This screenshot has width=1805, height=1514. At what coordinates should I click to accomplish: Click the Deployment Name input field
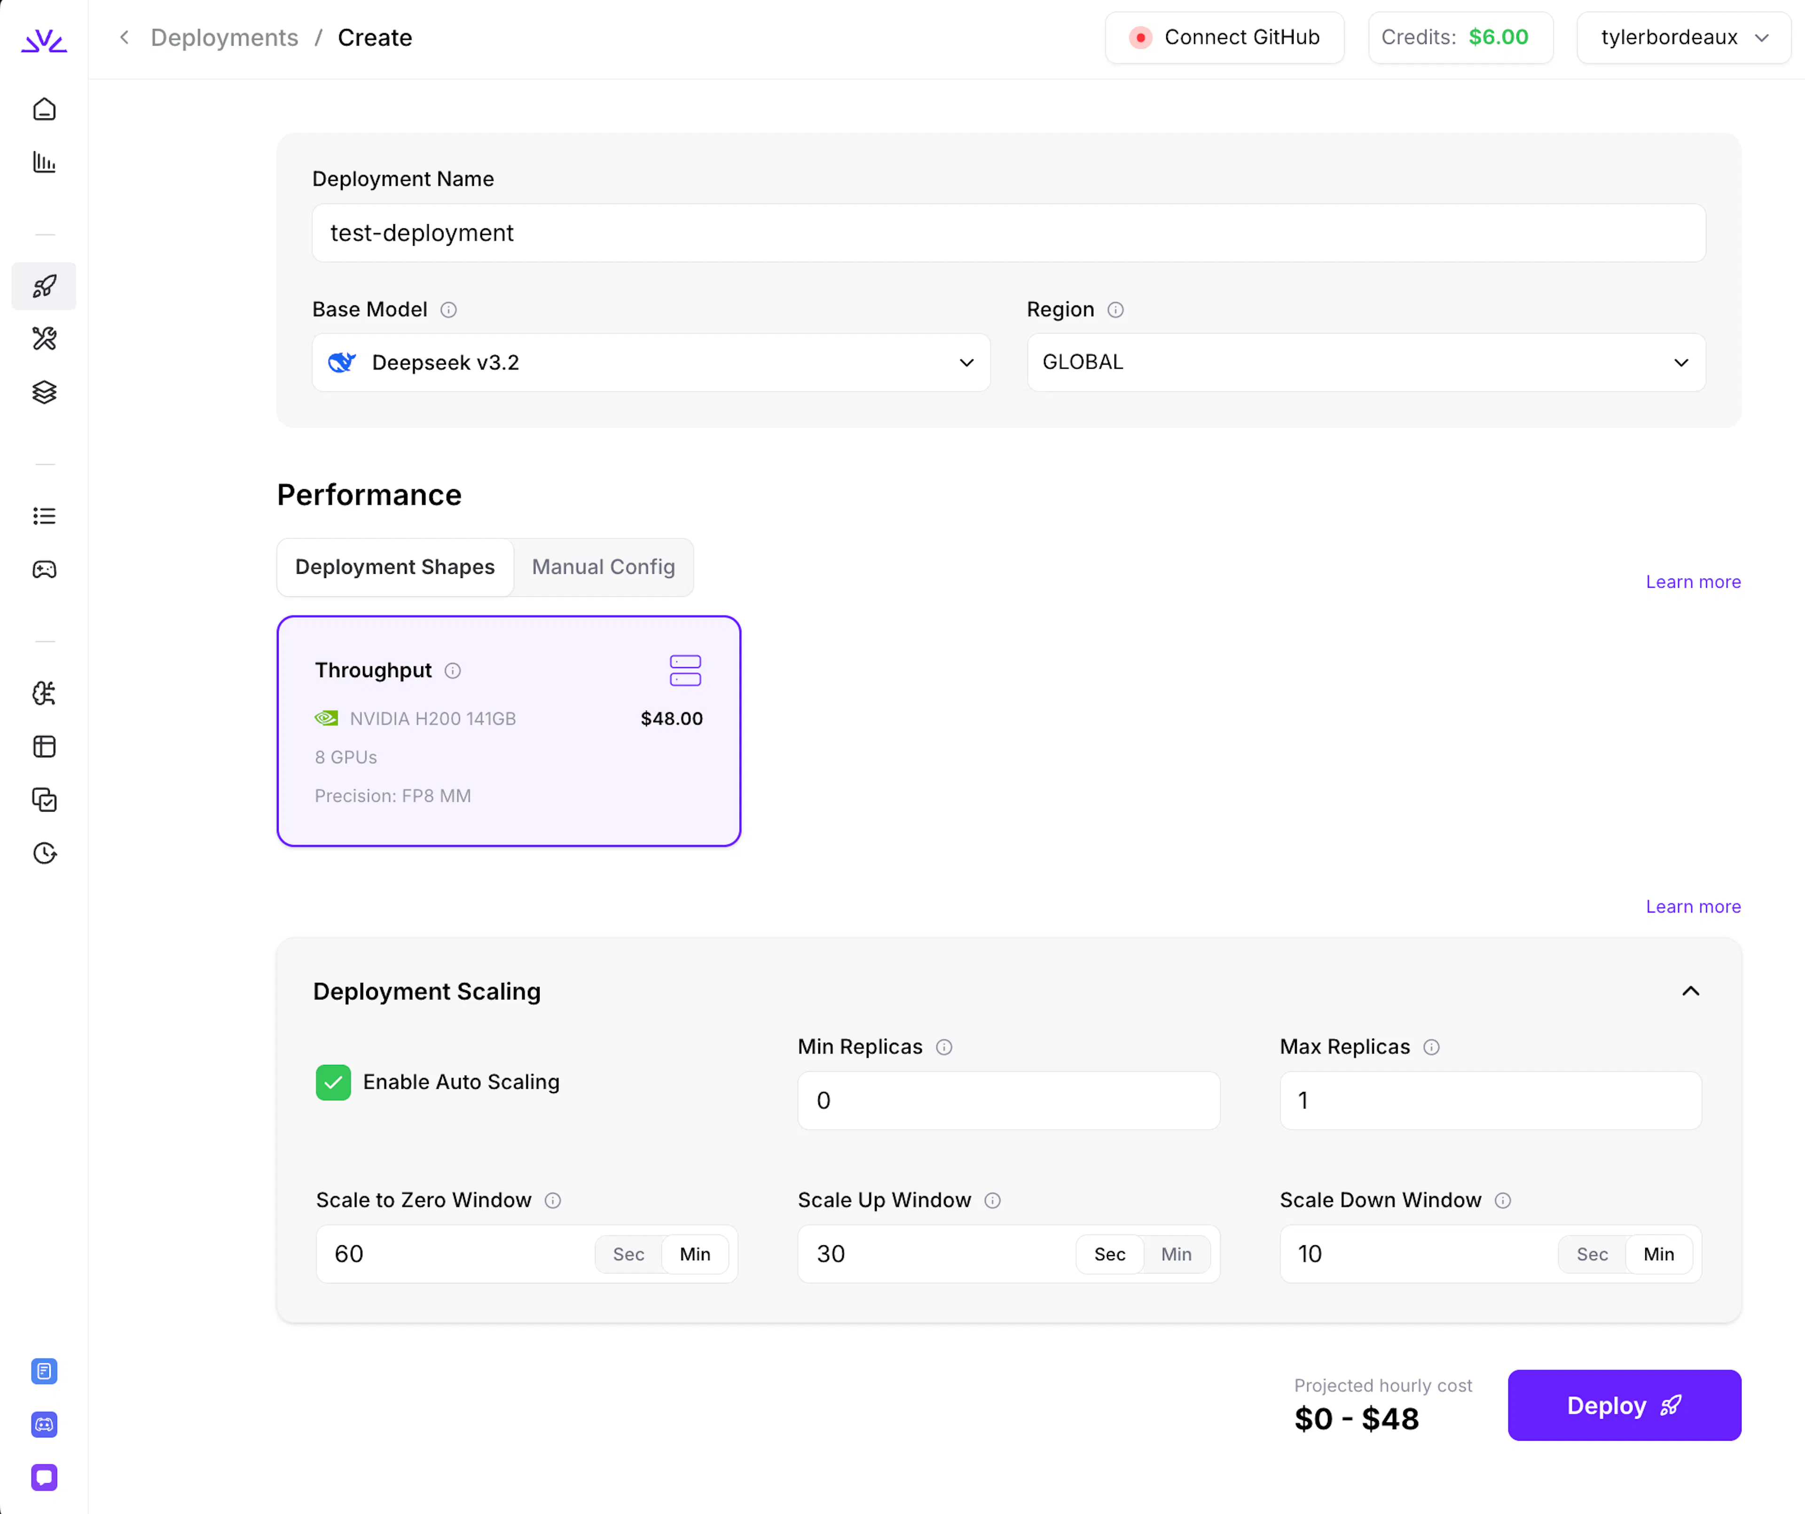(x=1008, y=233)
